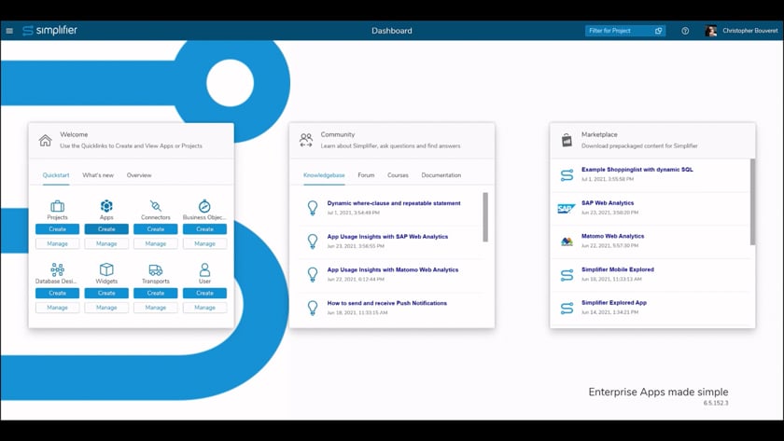
Task: Click Manage button under Projects
Action: click(58, 243)
